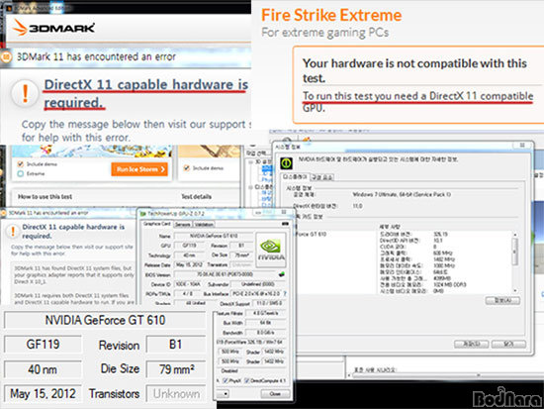Collapse the display tree node in NVIDIA panel
The image size is (544, 409).
click(250, 187)
